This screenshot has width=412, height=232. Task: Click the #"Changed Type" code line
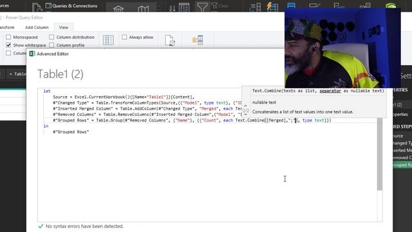click(147, 103)
